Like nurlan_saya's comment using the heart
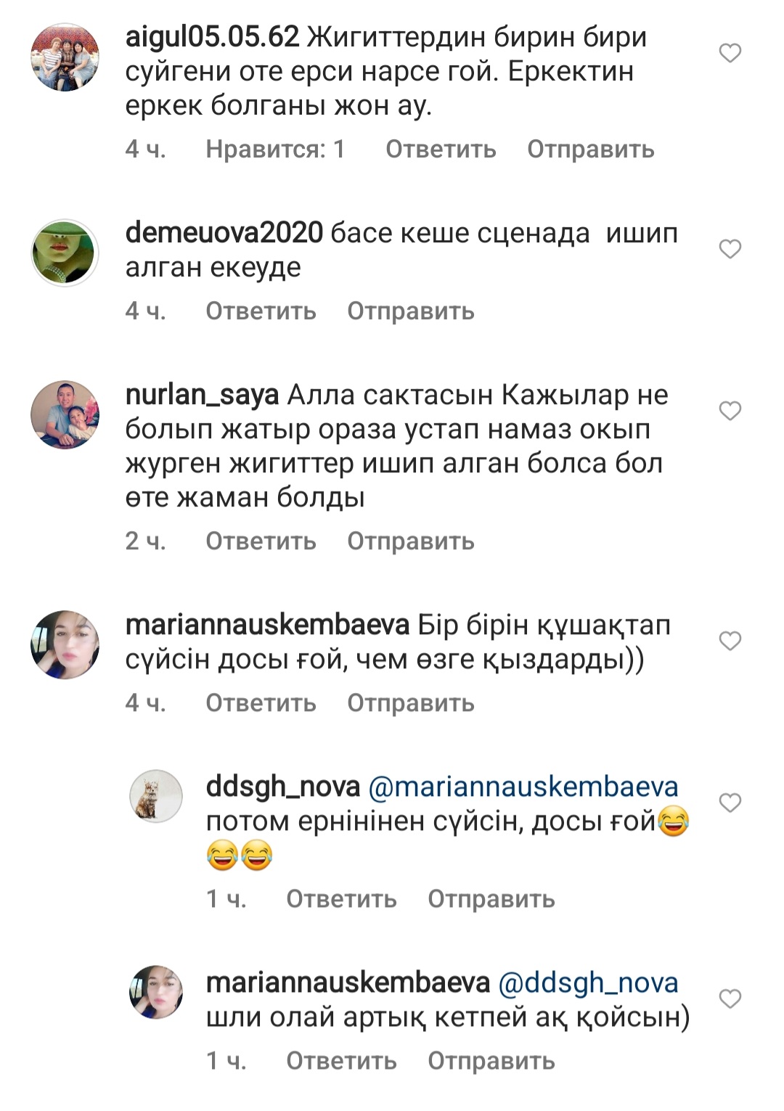Screen dimensions: 784x1111 (730, 411)
